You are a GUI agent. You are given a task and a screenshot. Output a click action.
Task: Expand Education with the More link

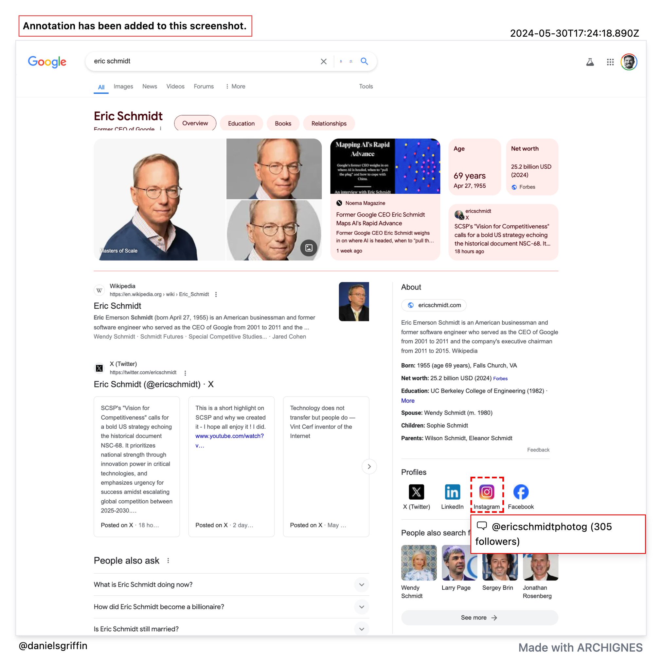point(408,400)
